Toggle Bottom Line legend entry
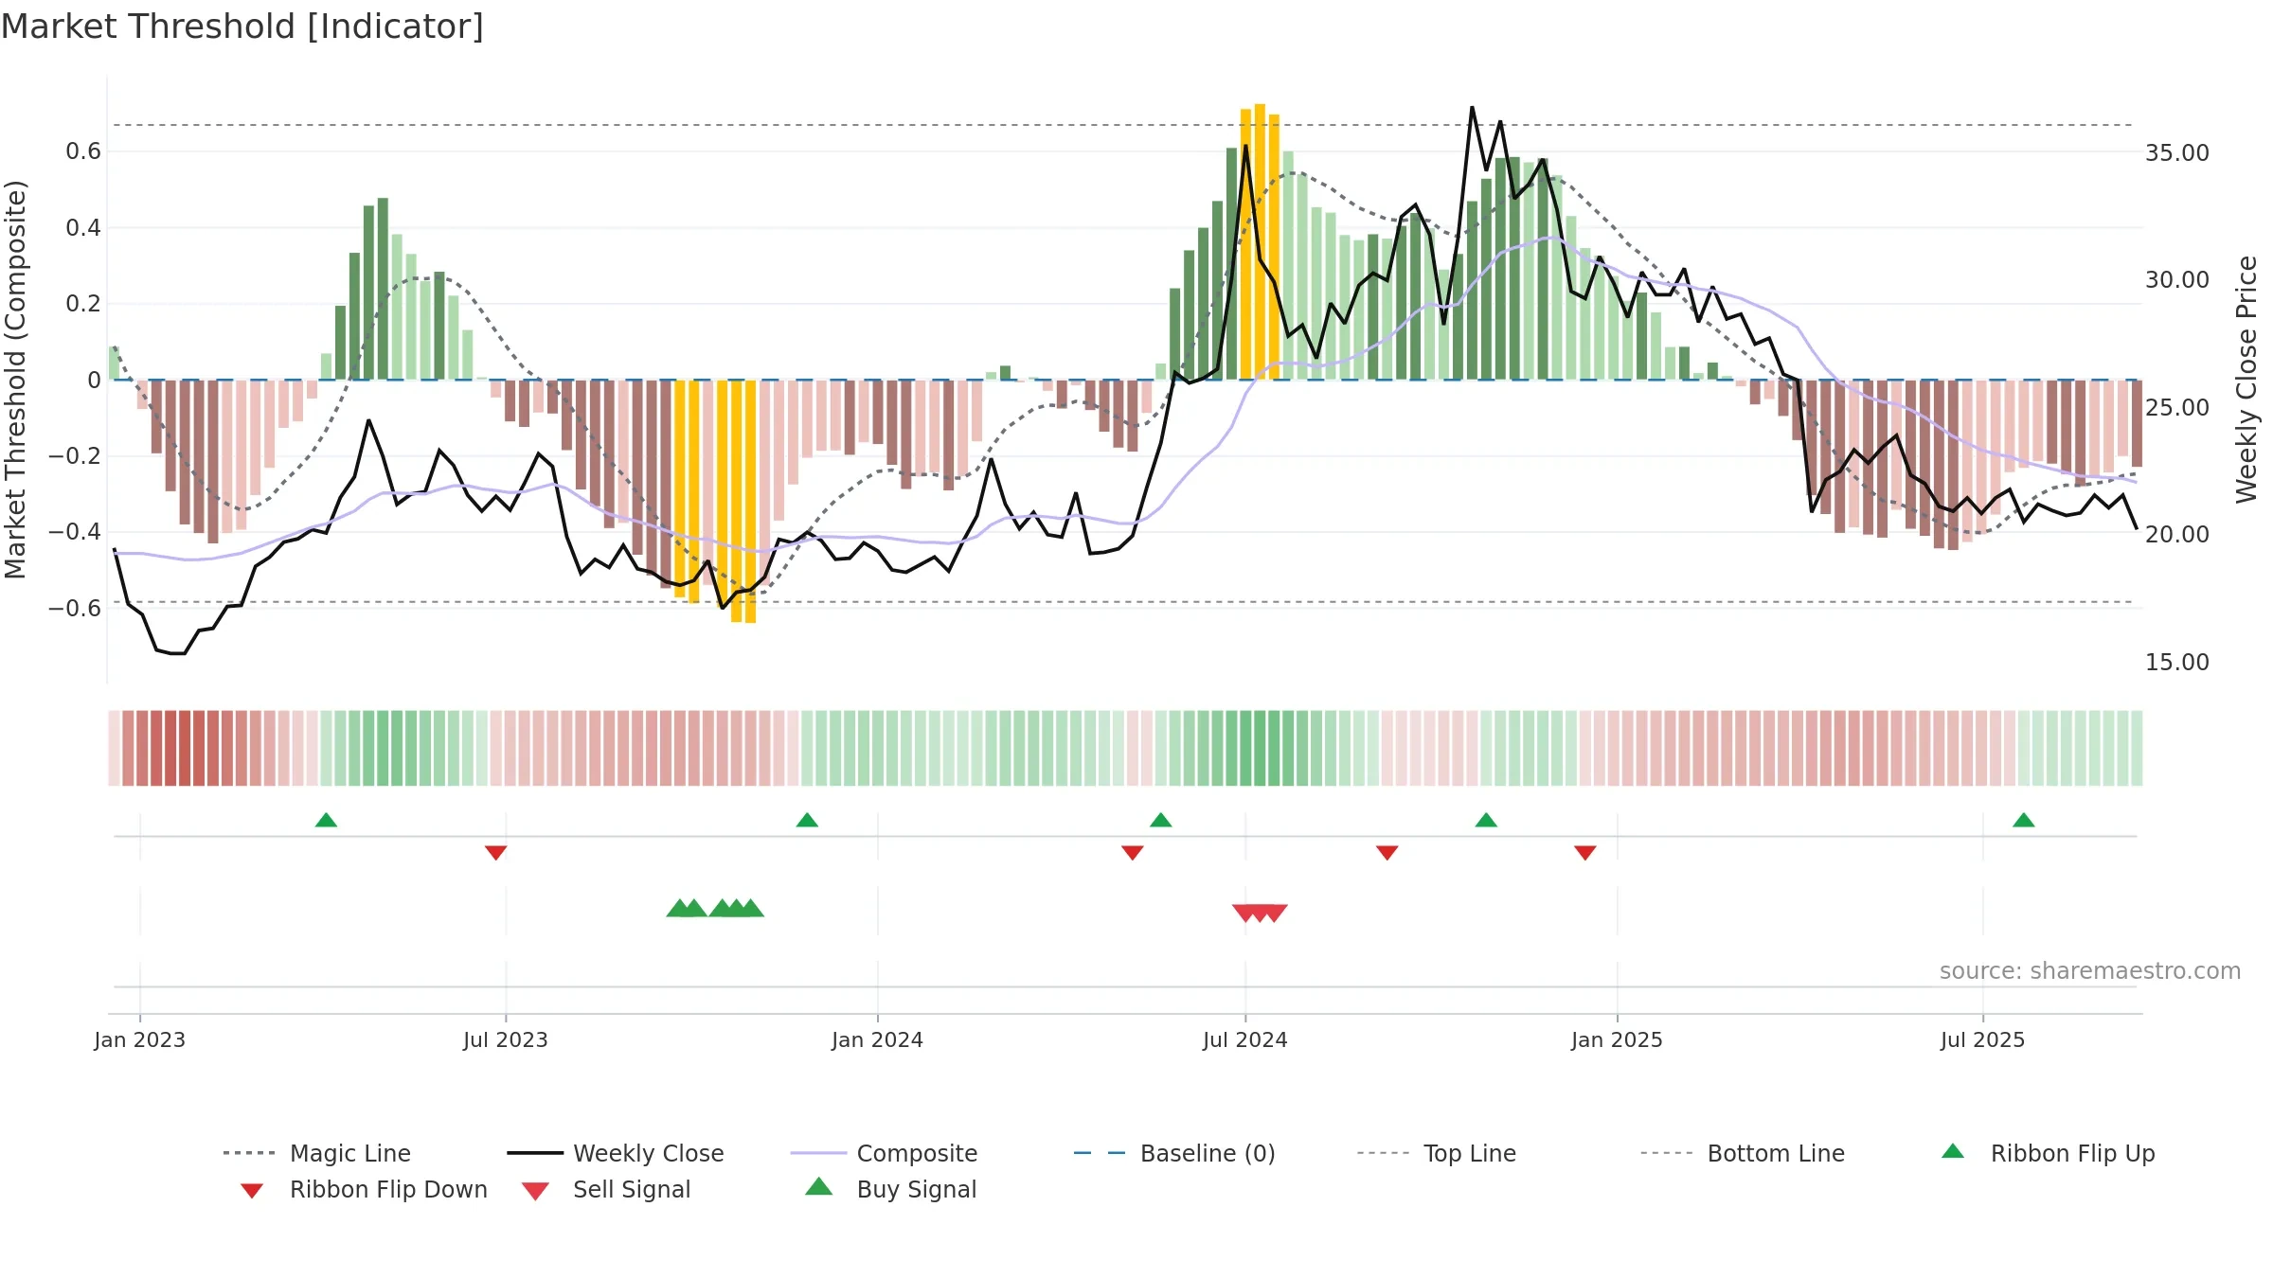Image resolution: width=2273 pixels, height=1278 pixels. pyautogui.click(x=1743, y=1153)
